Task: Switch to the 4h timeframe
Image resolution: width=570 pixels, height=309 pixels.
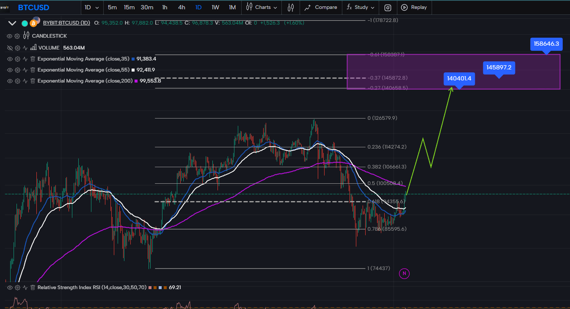Action: (182, 7)
